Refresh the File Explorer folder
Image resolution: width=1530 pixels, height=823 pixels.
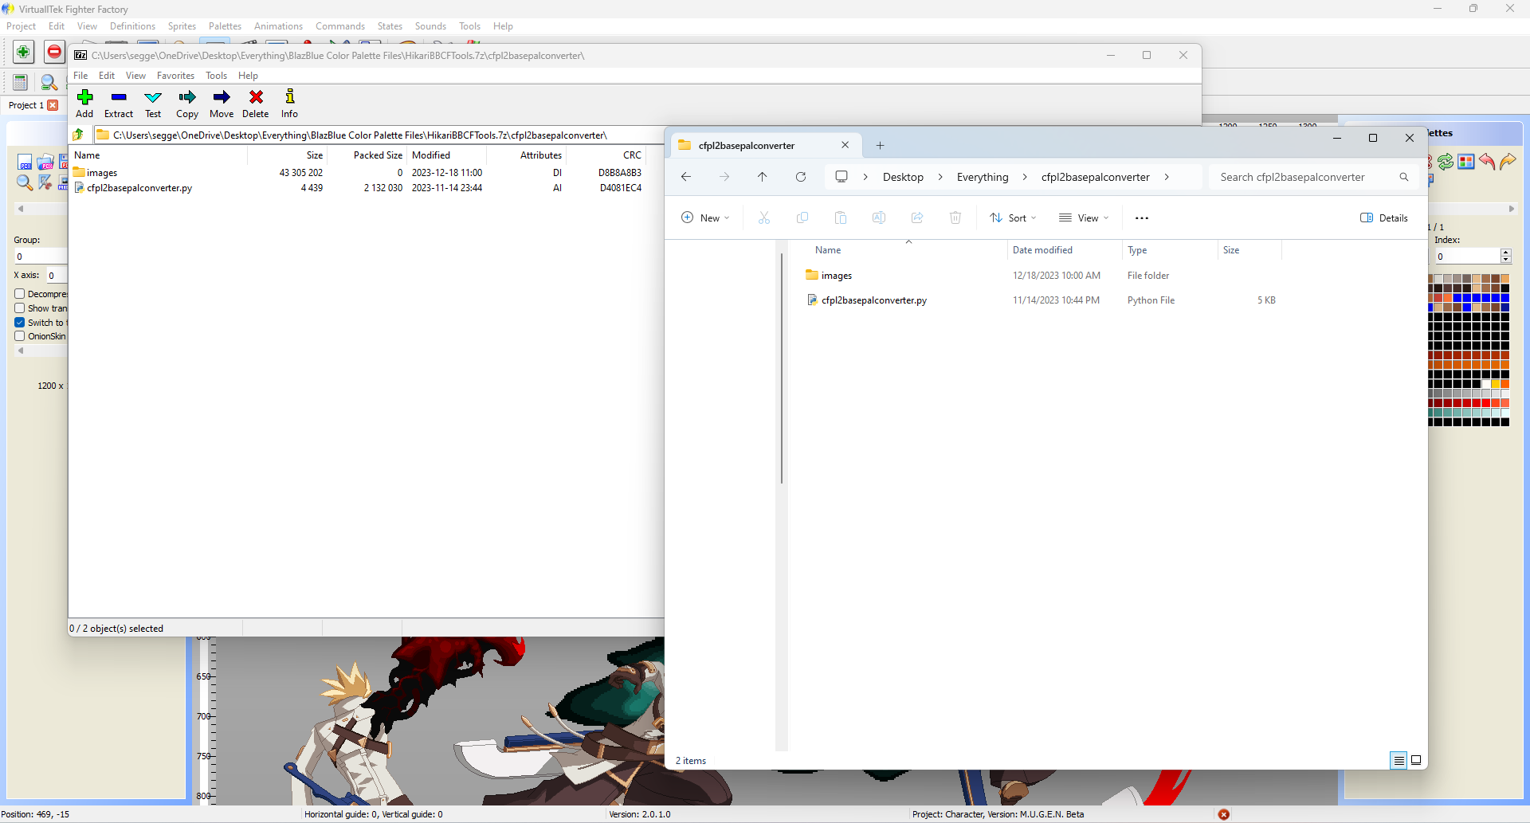801,177
